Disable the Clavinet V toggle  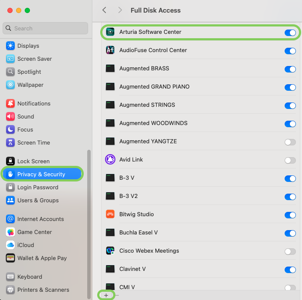(290, 270)
